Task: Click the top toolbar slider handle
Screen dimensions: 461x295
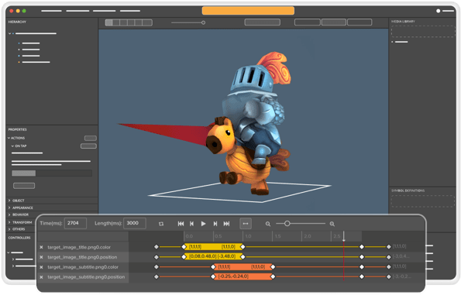Action: pyautogui.click(x=203, y=22)
